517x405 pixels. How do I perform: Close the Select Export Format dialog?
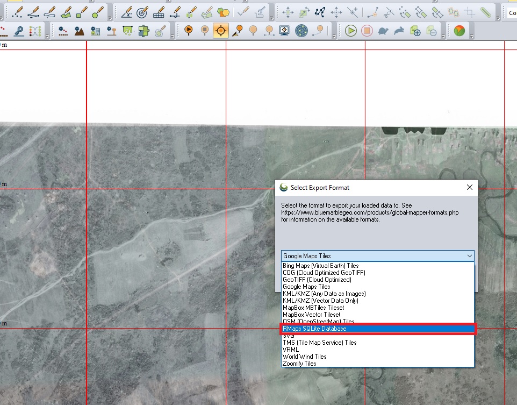click(x=469, y=188)
